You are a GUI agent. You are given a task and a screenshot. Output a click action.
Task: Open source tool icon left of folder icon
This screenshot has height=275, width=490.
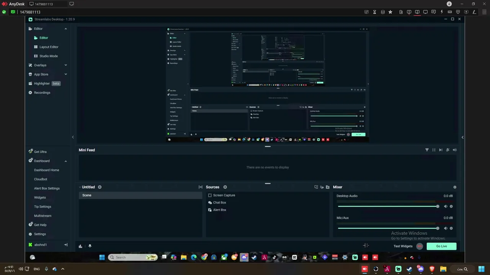(x=322, y=187)
